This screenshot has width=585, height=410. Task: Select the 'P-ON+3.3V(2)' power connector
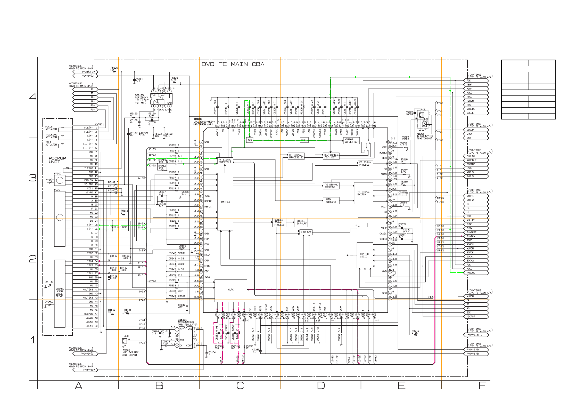tap(476, 335)
